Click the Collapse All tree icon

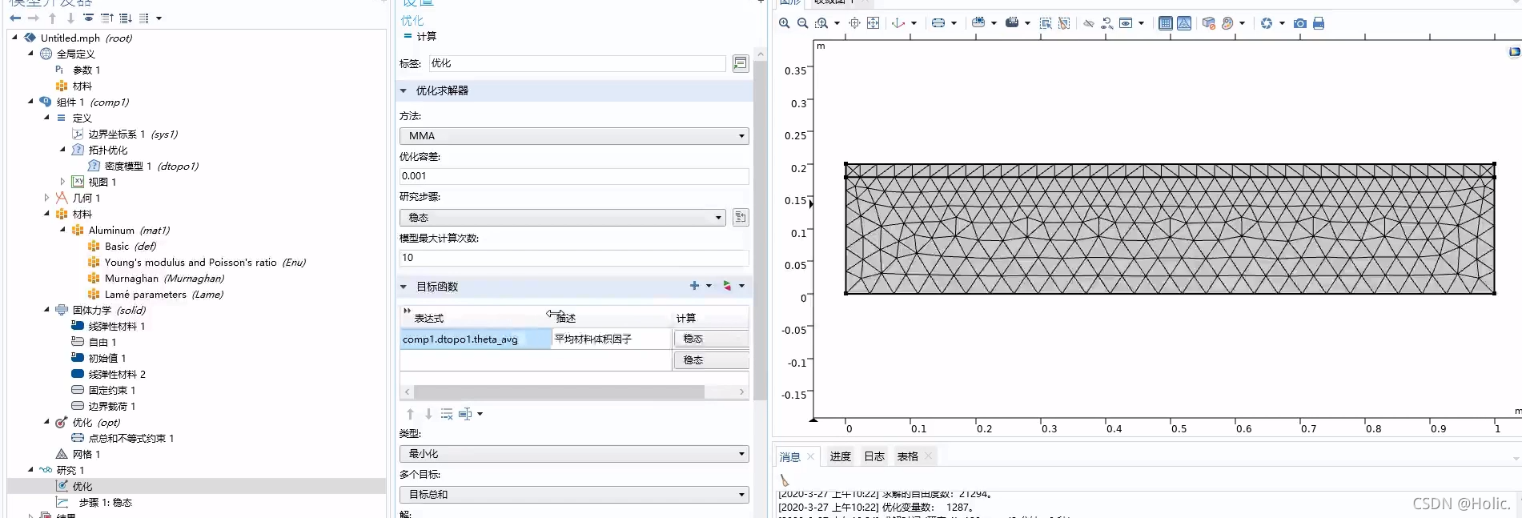click(106, 18)
